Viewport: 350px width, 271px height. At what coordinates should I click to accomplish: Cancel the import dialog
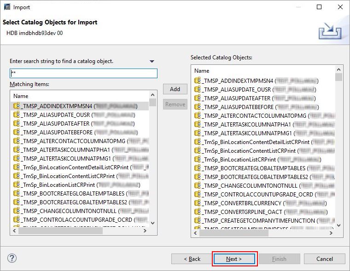(x=324, y=259)
